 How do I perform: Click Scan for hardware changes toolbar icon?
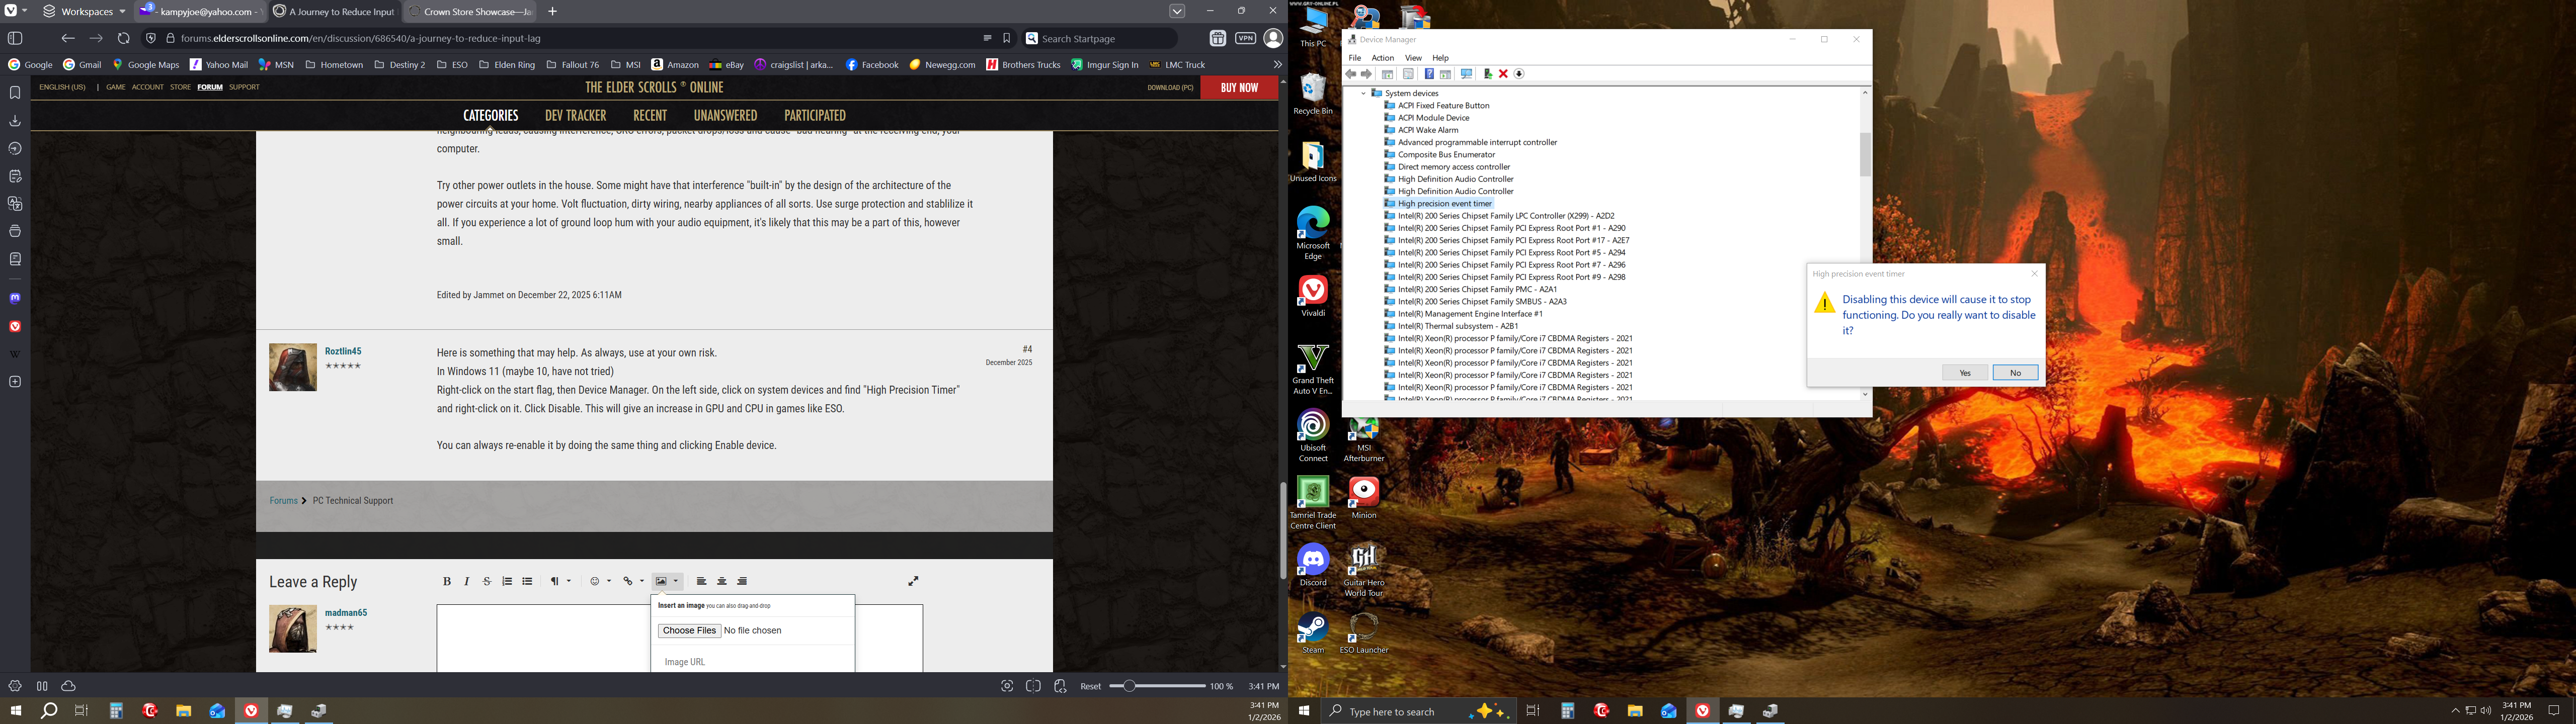click(1466, 74)
